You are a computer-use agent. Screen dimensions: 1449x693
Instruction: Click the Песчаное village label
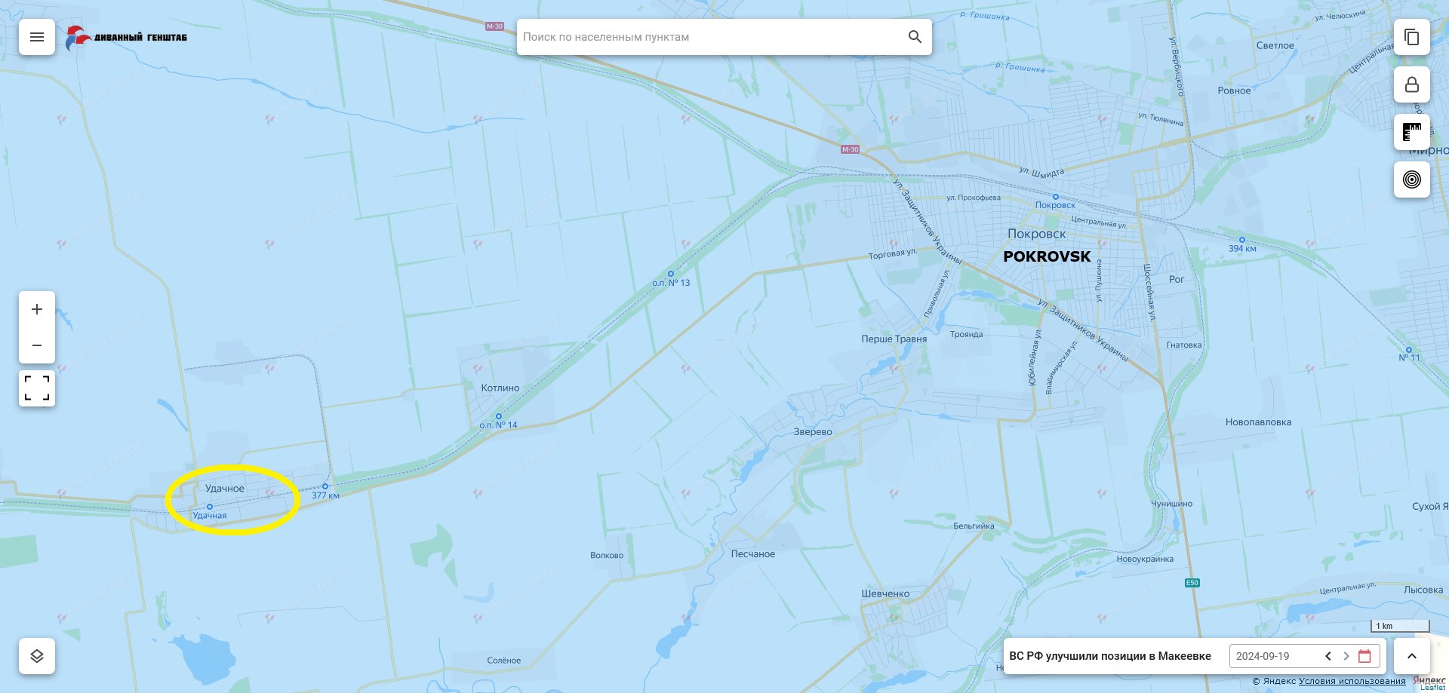tap(753, 554)
